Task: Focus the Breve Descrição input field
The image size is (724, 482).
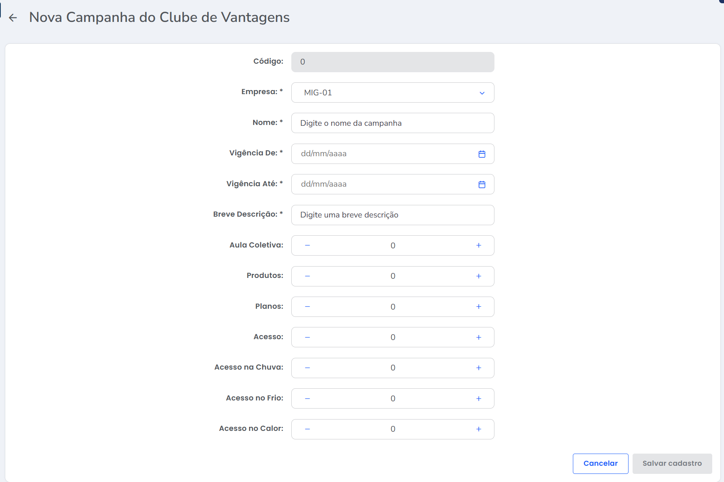Action: pos(392,215)
